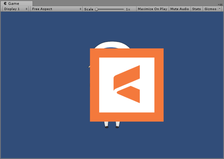Screen dimensions: 224x159
Task: Toggle Gizmos in Game view
Action: 210,9
